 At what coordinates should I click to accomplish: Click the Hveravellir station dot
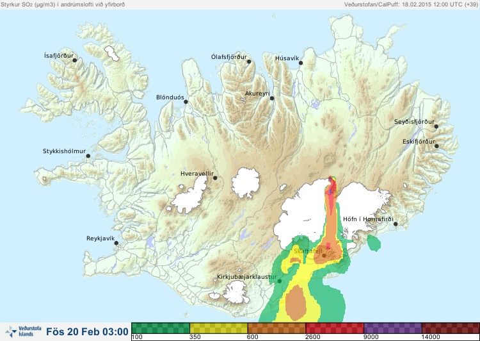(215, 178)
